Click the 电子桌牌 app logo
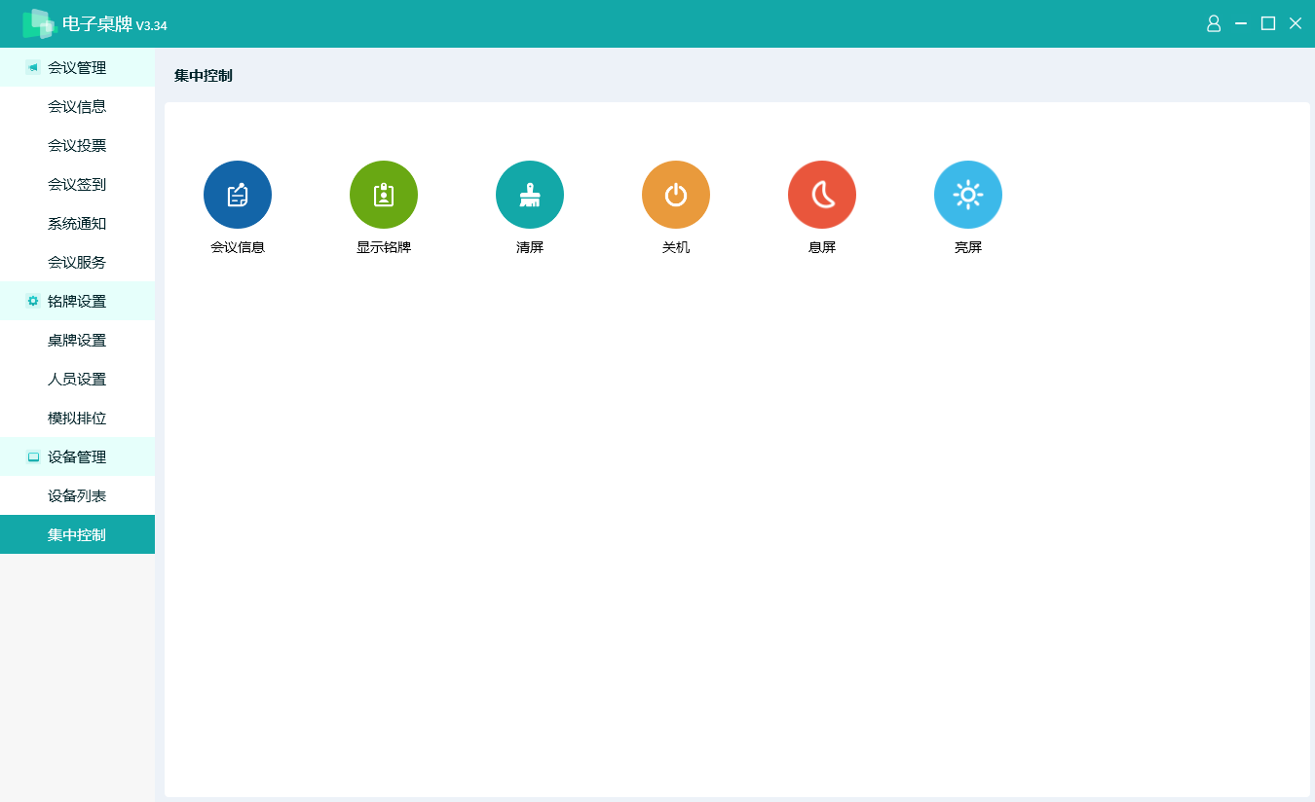Screen dimensions: 1315x802 click(x=39, y=23)
